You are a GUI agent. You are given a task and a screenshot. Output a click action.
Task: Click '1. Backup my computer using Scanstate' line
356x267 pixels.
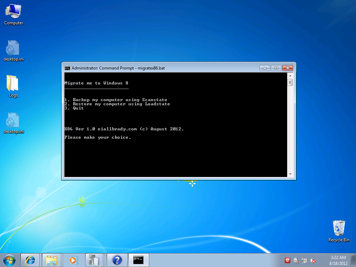116,100
